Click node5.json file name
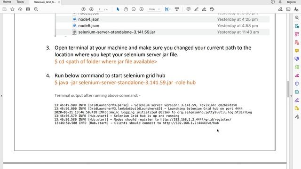 [x=89, y=26]
